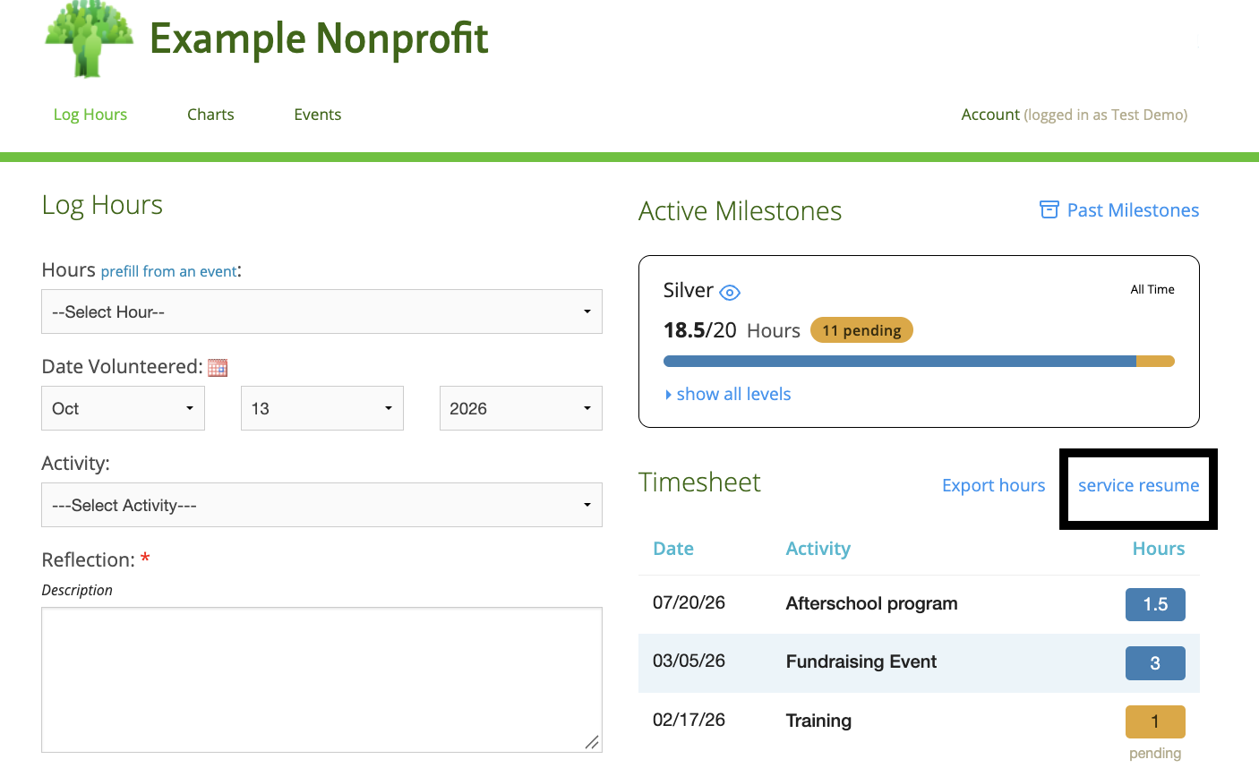
Task: Click the 07/20/26 date cell
Action: point(689,602)
